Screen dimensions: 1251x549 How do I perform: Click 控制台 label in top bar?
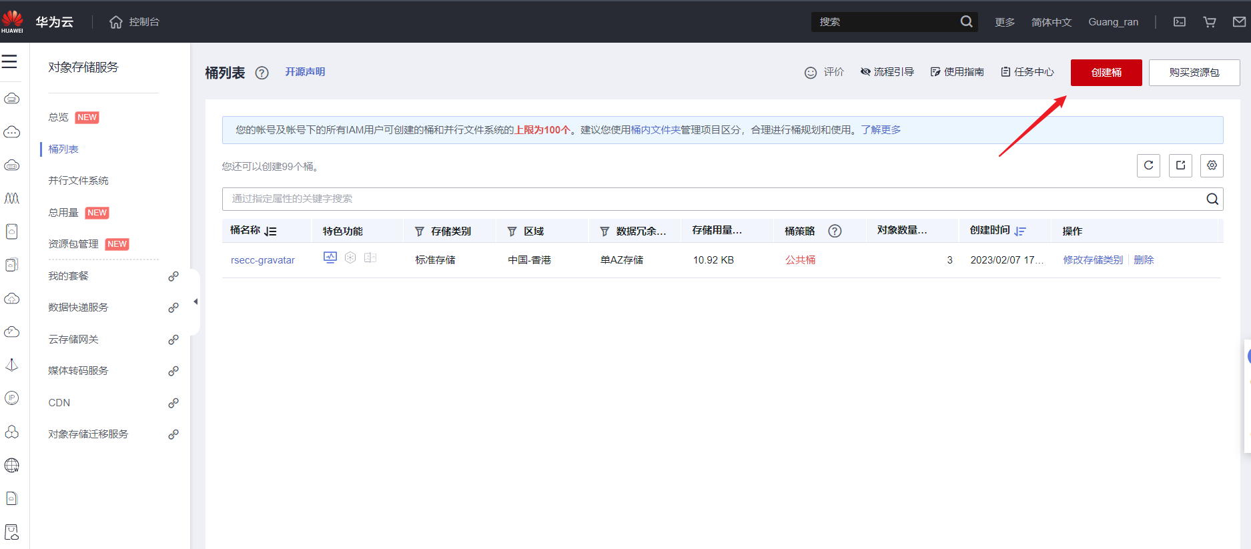144,22
